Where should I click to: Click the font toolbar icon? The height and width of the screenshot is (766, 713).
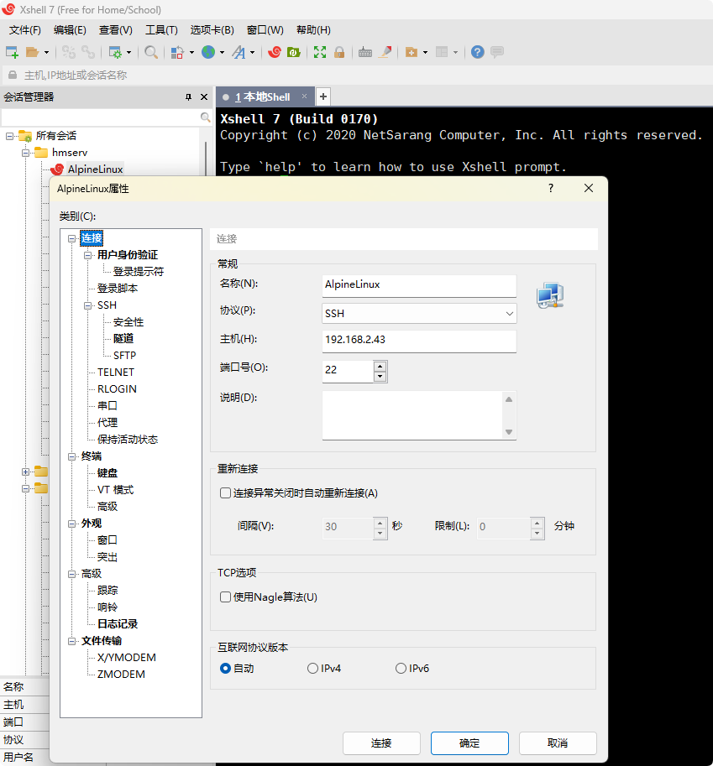point(239,52)
